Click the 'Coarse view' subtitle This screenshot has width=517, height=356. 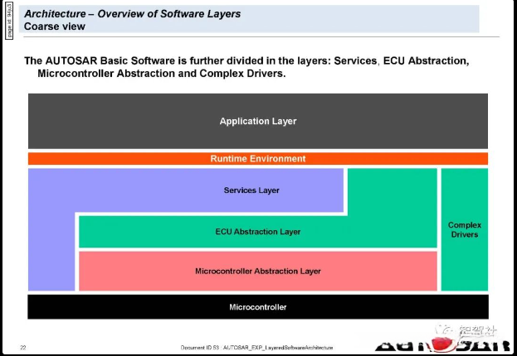[x=55, y=26]
